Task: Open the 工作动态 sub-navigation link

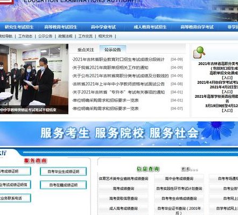Action: 25,36
